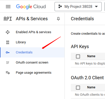This screenshot has width=105, height=99.
Task: Click the project dropdown arrow
Action: (x=96, y=7)
